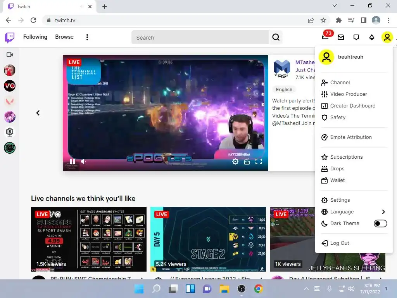Image resolution: width=397 pixels, height=298 pixels.
Task: Click the Get Bits diamond icon
Action: [372, 37]
